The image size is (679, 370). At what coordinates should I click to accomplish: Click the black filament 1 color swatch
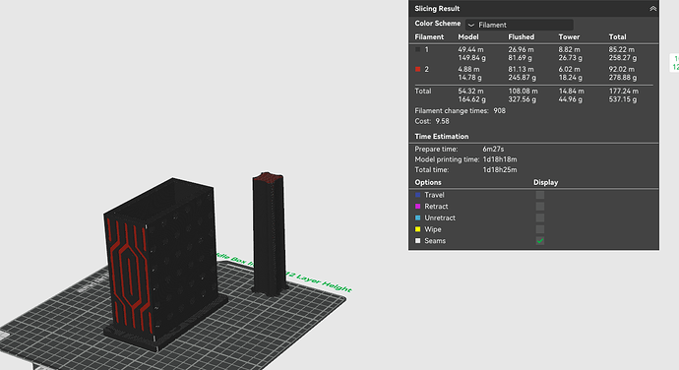click(x=418, y=49)
